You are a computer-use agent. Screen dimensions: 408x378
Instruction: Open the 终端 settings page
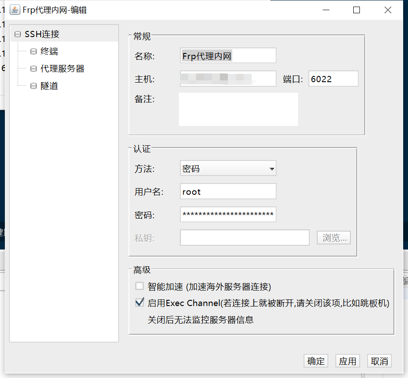(x=49, y=51)
